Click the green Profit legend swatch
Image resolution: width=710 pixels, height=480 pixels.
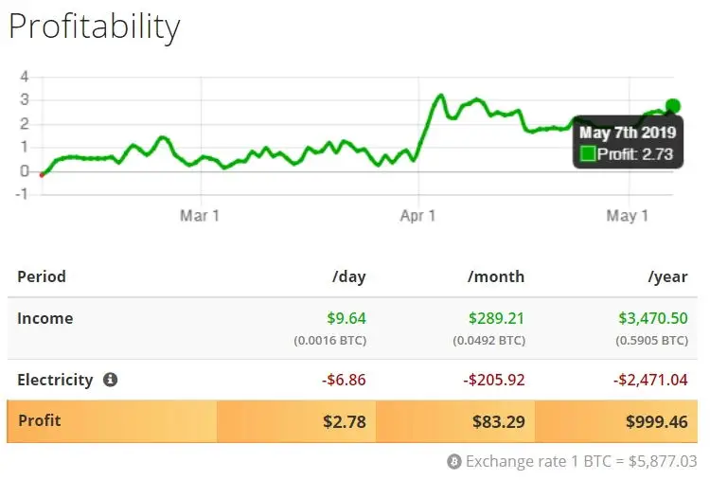[588, 153]
